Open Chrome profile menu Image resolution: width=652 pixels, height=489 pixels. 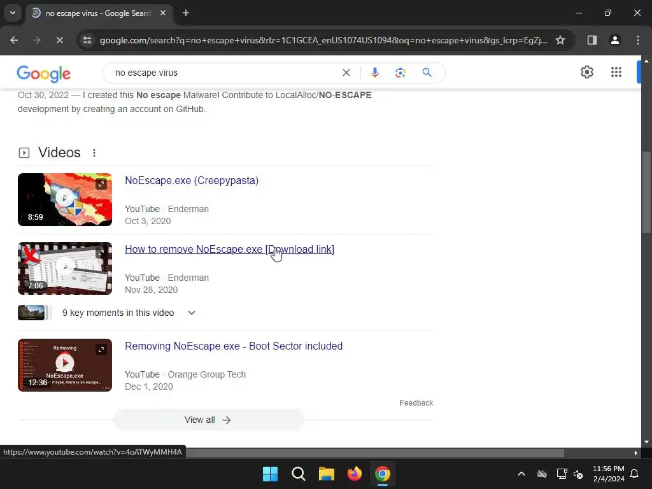coord(614,40)
